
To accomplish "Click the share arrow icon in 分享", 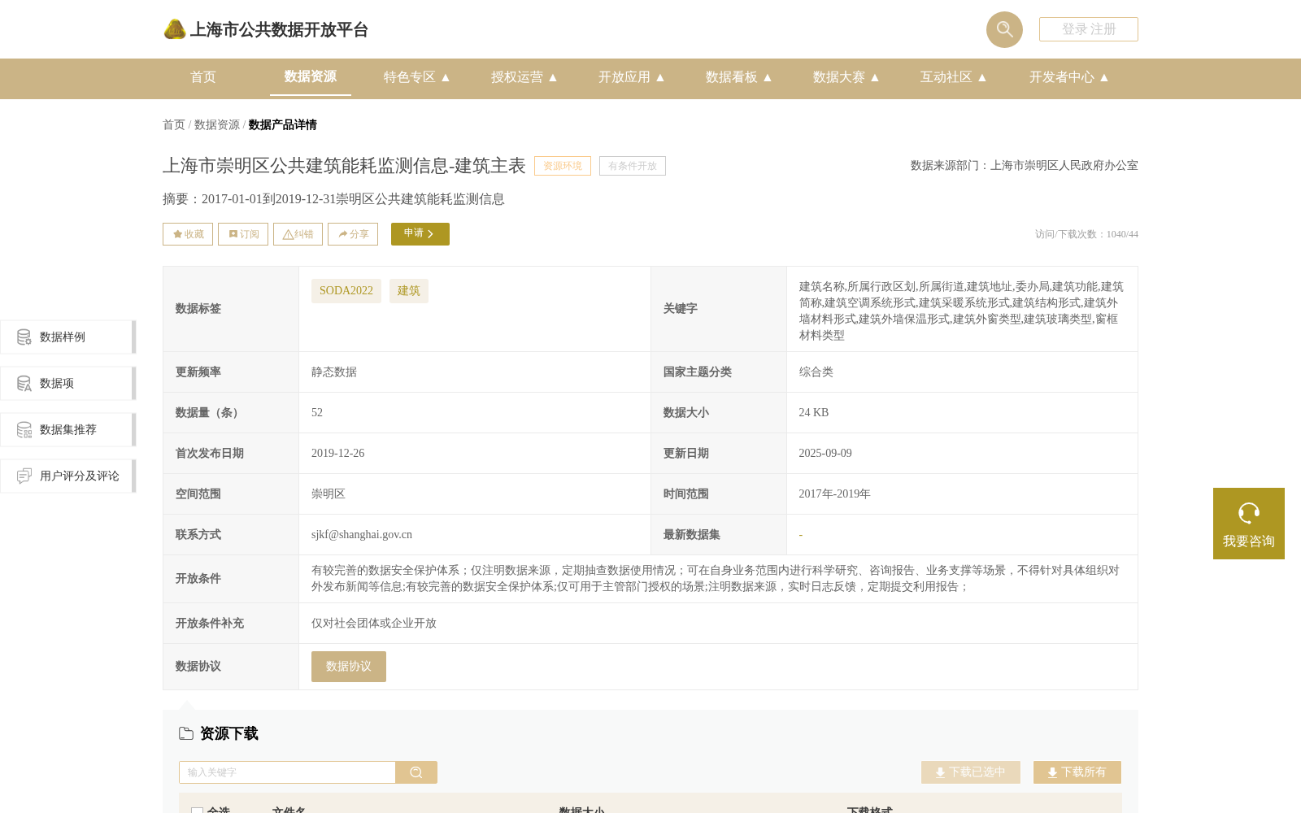I will coord(343,234).
